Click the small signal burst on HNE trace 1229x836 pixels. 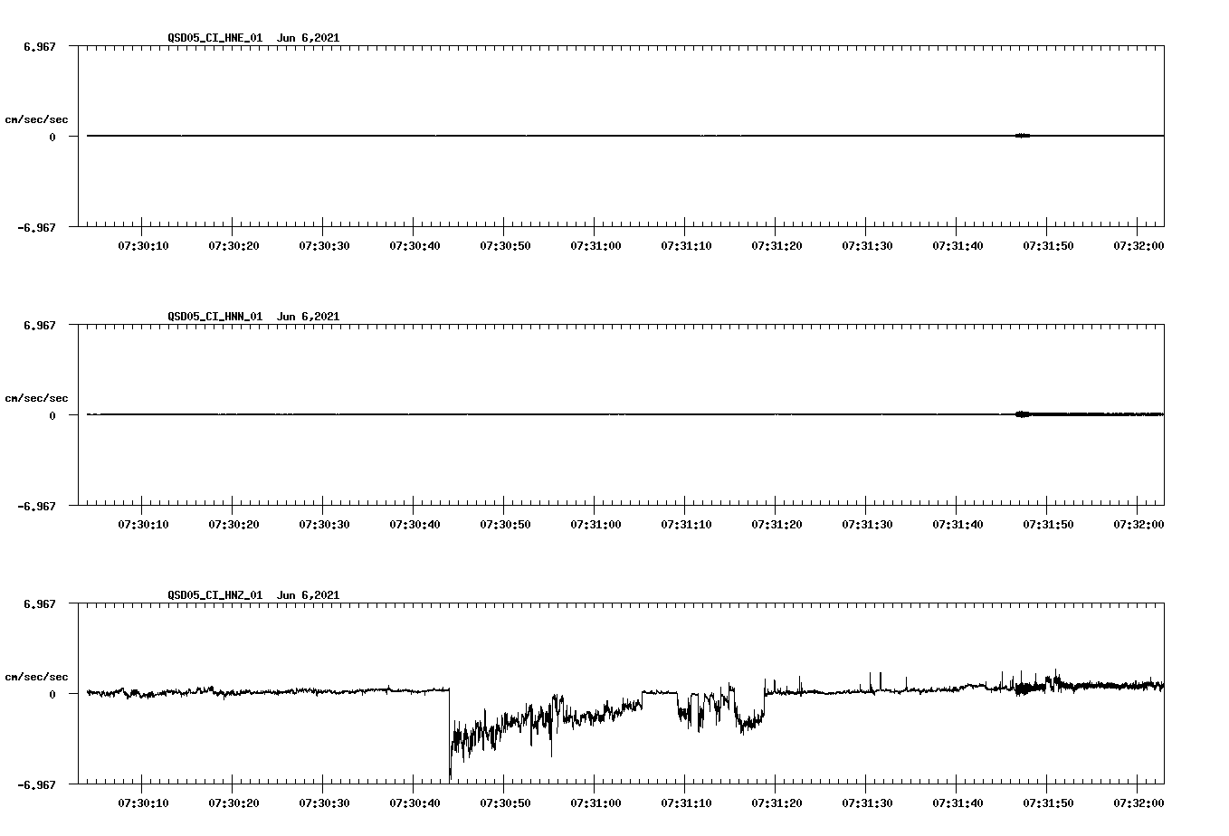pyautogui.click(x=1023, y=136)
